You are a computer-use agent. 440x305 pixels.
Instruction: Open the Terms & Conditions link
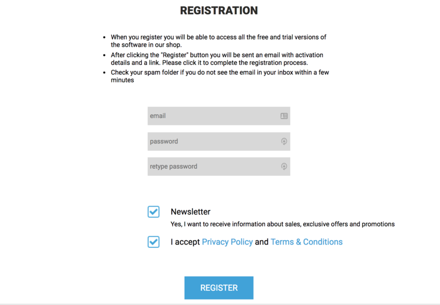306,242
